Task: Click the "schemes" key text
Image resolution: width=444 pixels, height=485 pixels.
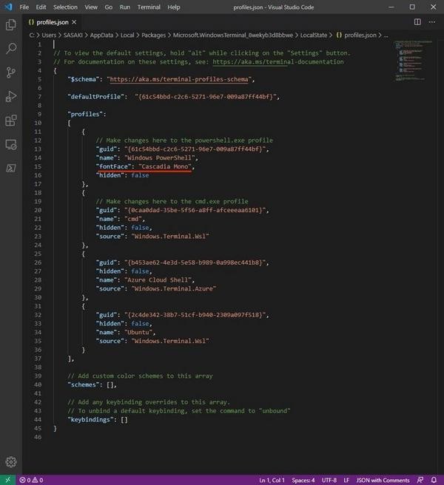Action: pos(84,384)
